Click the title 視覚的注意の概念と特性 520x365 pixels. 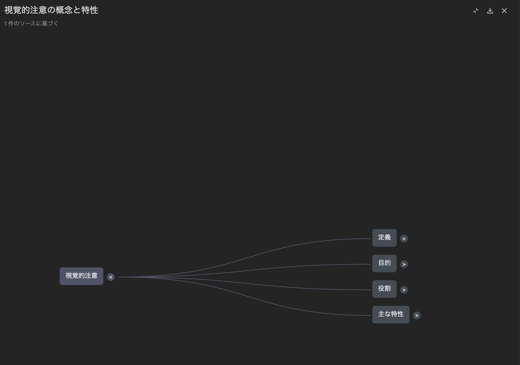(51, 10)
